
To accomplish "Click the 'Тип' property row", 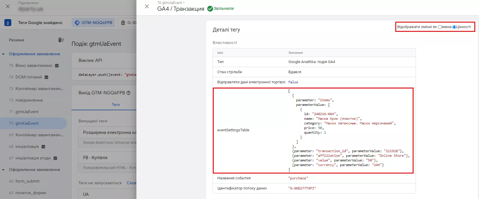I will coord(314,62).
